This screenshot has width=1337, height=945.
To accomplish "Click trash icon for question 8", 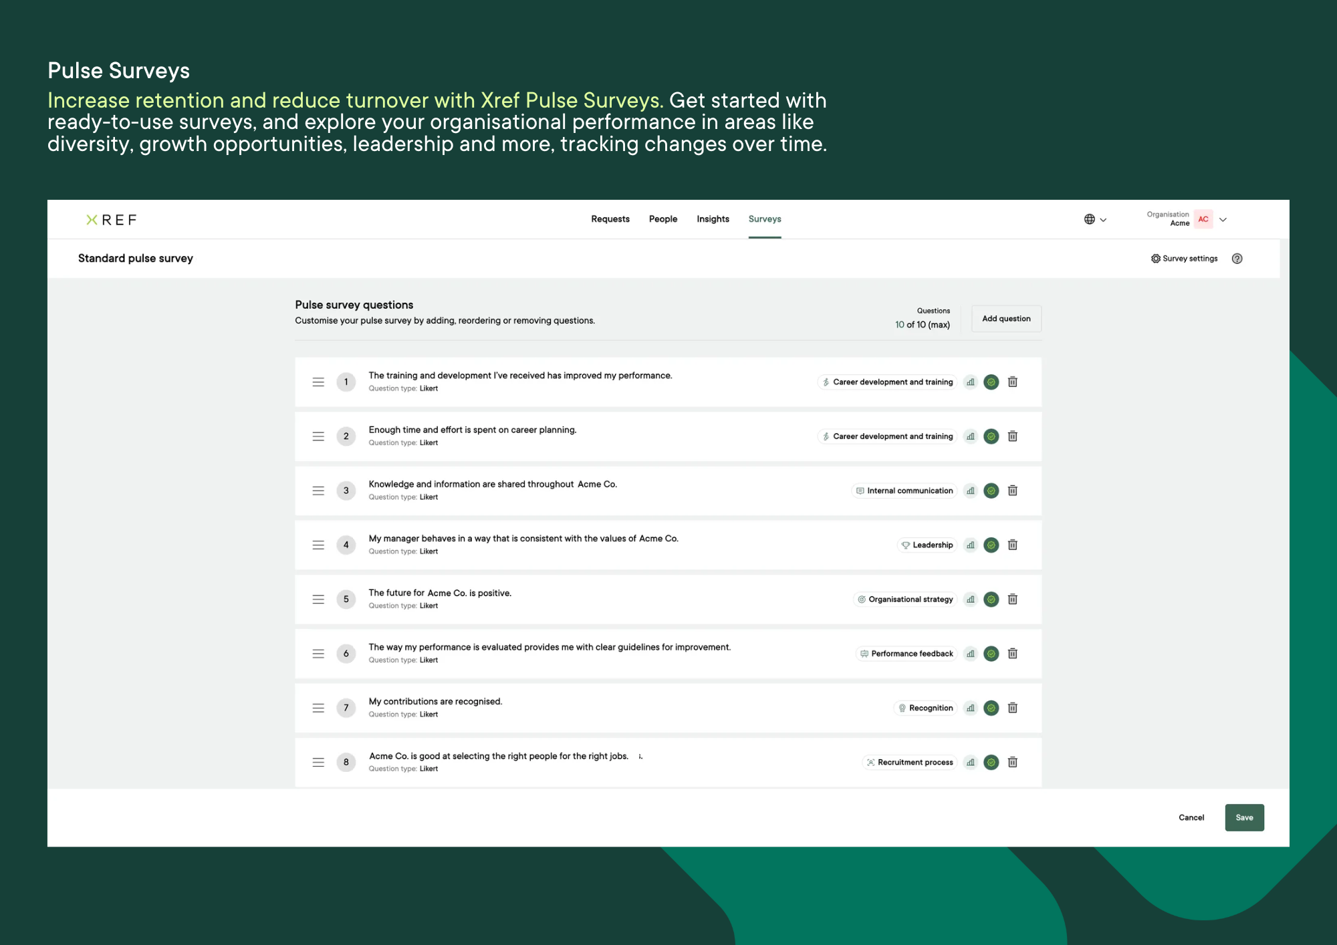I will [x=1013, y=762].
